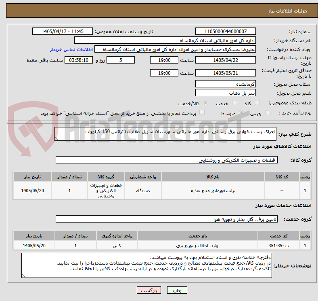
Task: Click the remaining days field showing 5
Action: (x=121, y=60)
